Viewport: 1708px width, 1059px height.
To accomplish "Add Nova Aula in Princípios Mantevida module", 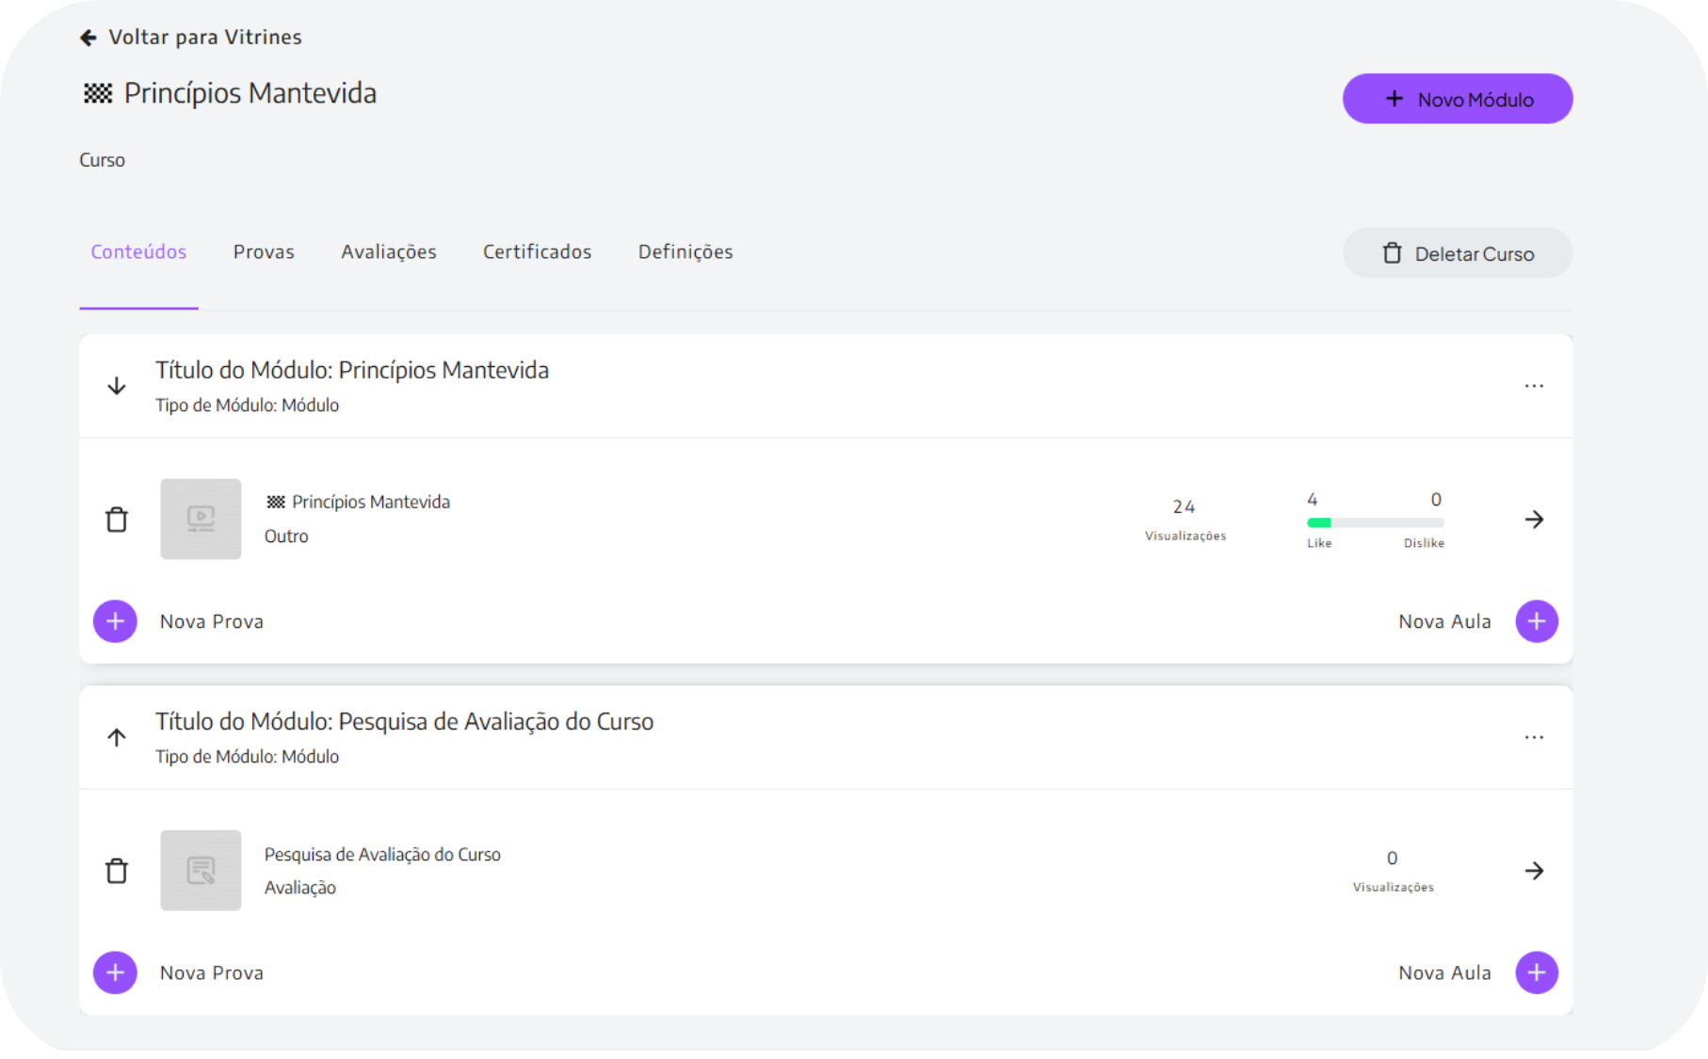I will (x=1536, y=621).
